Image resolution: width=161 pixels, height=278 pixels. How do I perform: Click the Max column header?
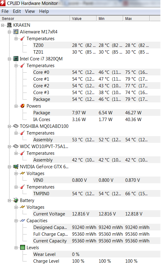click(136, 18)
